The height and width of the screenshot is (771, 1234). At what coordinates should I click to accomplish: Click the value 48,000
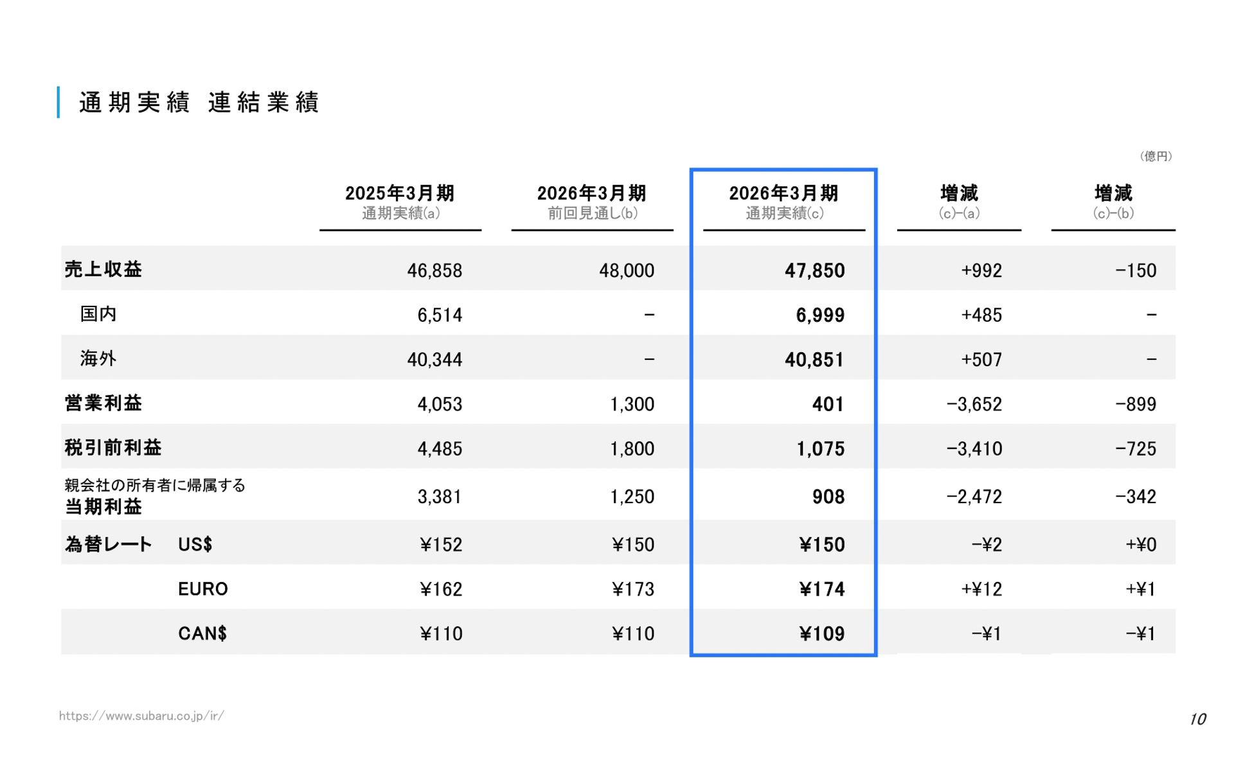[627, 270]
